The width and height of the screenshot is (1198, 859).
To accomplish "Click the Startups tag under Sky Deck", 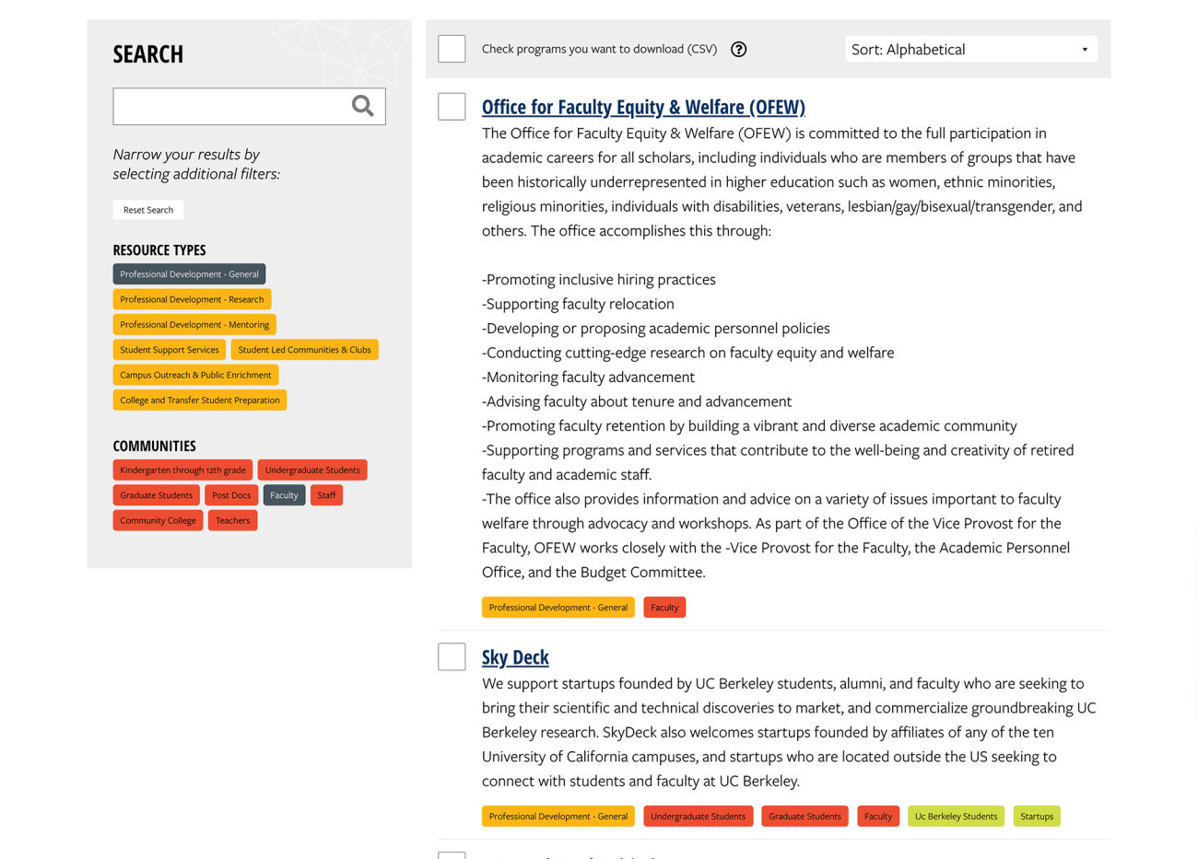I will (1036, 817).
